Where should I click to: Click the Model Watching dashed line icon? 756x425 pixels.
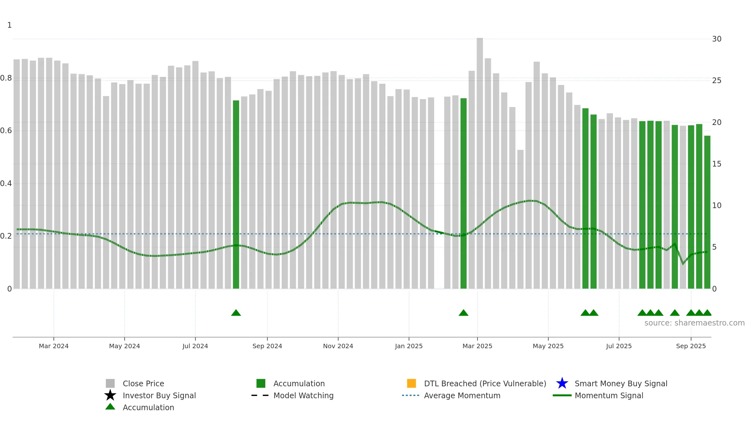click(260, 395)
